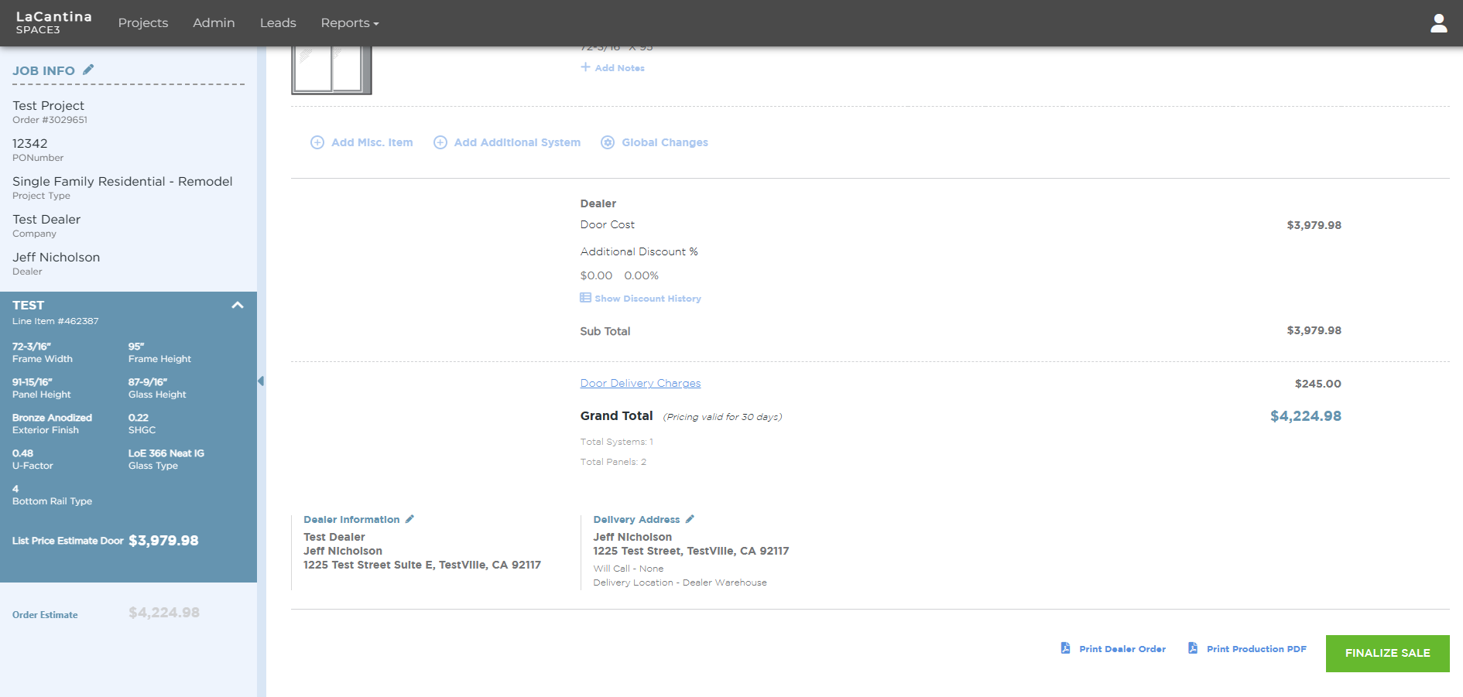Click the Sub Total label
The height and width of the screenshot is (697, 1463).
[x=605, y=331]
